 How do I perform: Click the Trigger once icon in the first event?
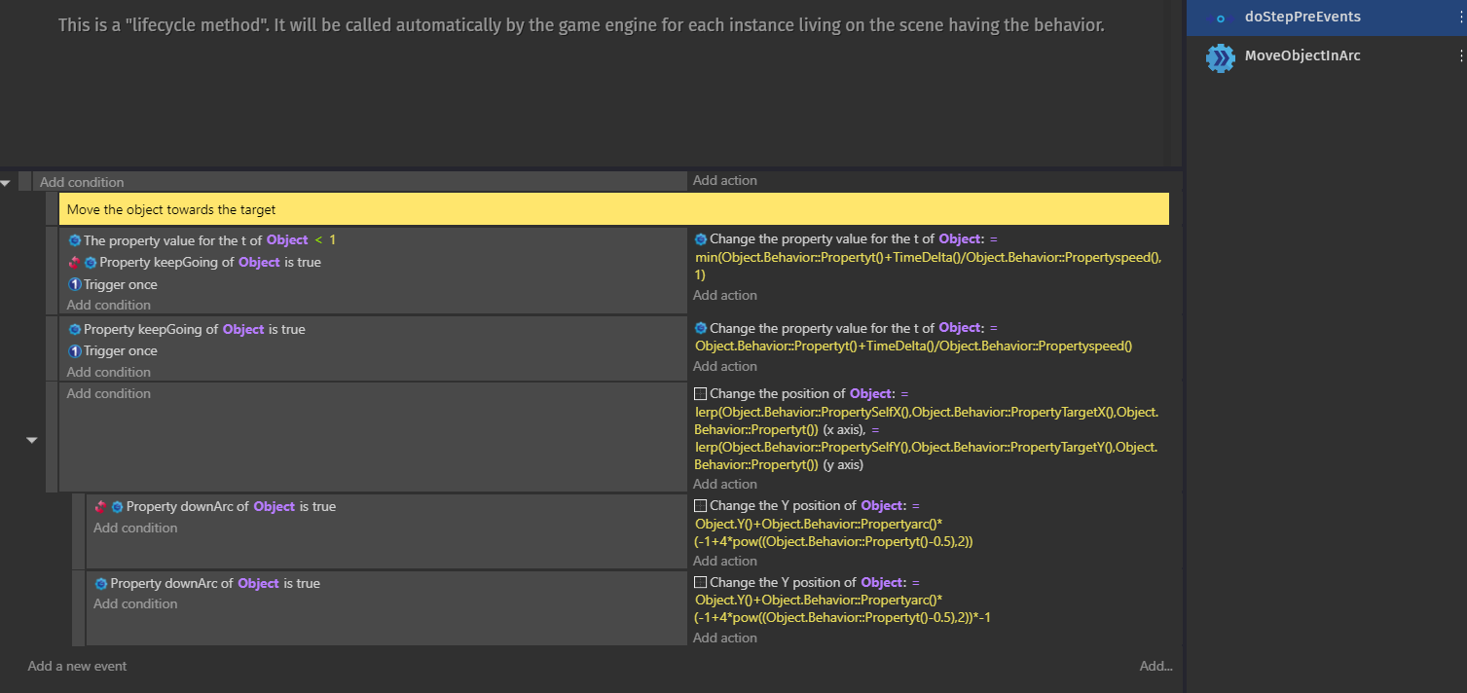pyautogui.click(x=74, y=284)
